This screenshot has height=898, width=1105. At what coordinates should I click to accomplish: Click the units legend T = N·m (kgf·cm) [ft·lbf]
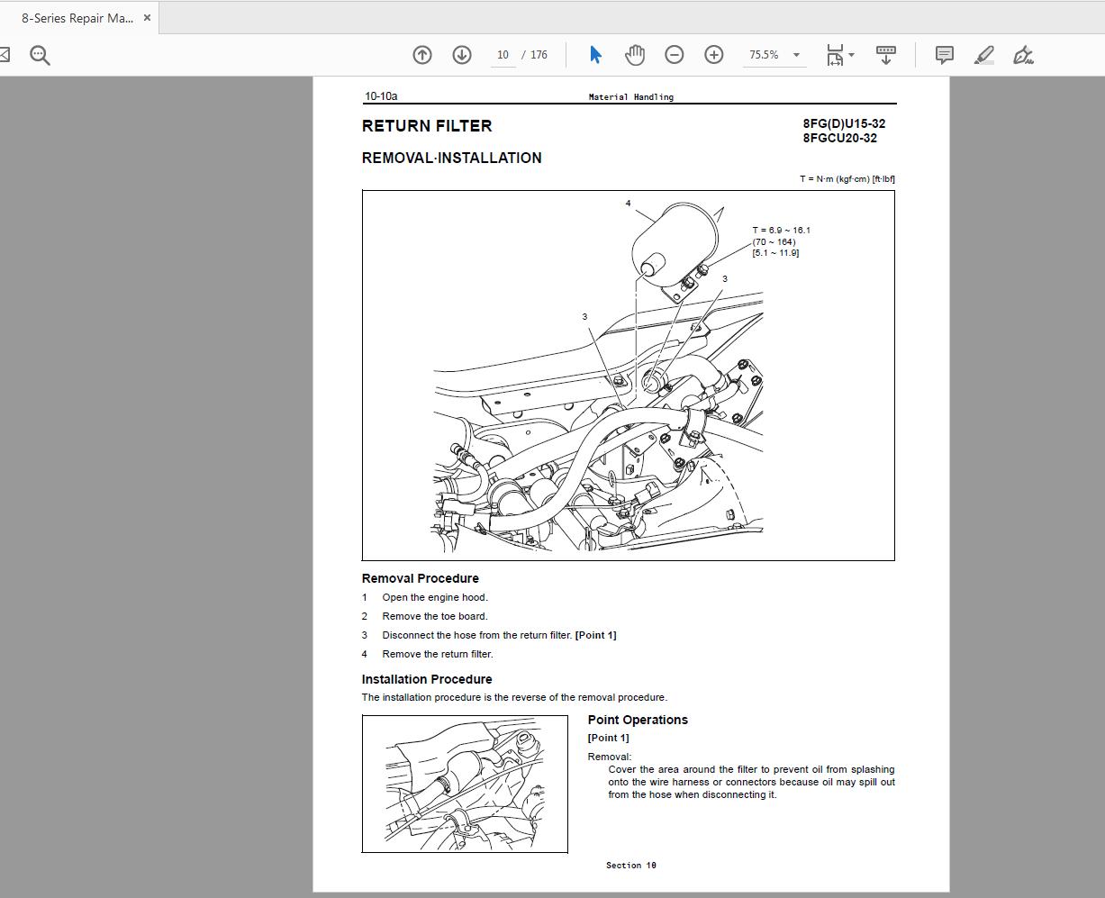click(x=847, y=178)
